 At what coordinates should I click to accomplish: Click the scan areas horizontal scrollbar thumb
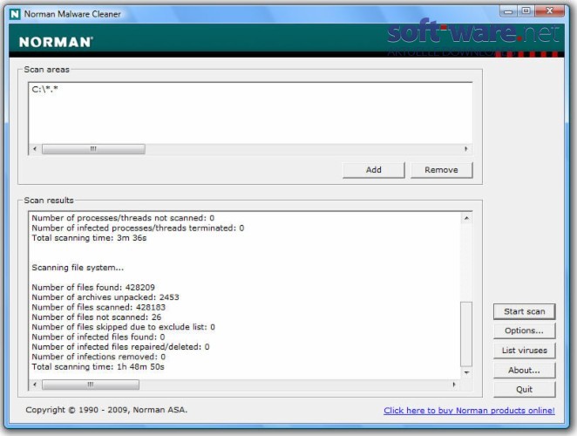[x=93, y=149]
